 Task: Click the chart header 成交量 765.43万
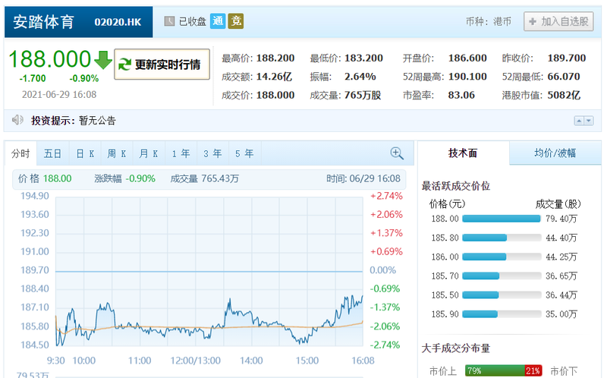204,178
